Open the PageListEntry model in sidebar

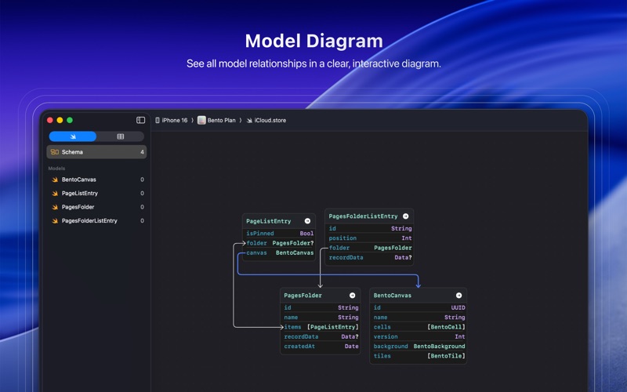coord(96,193)
